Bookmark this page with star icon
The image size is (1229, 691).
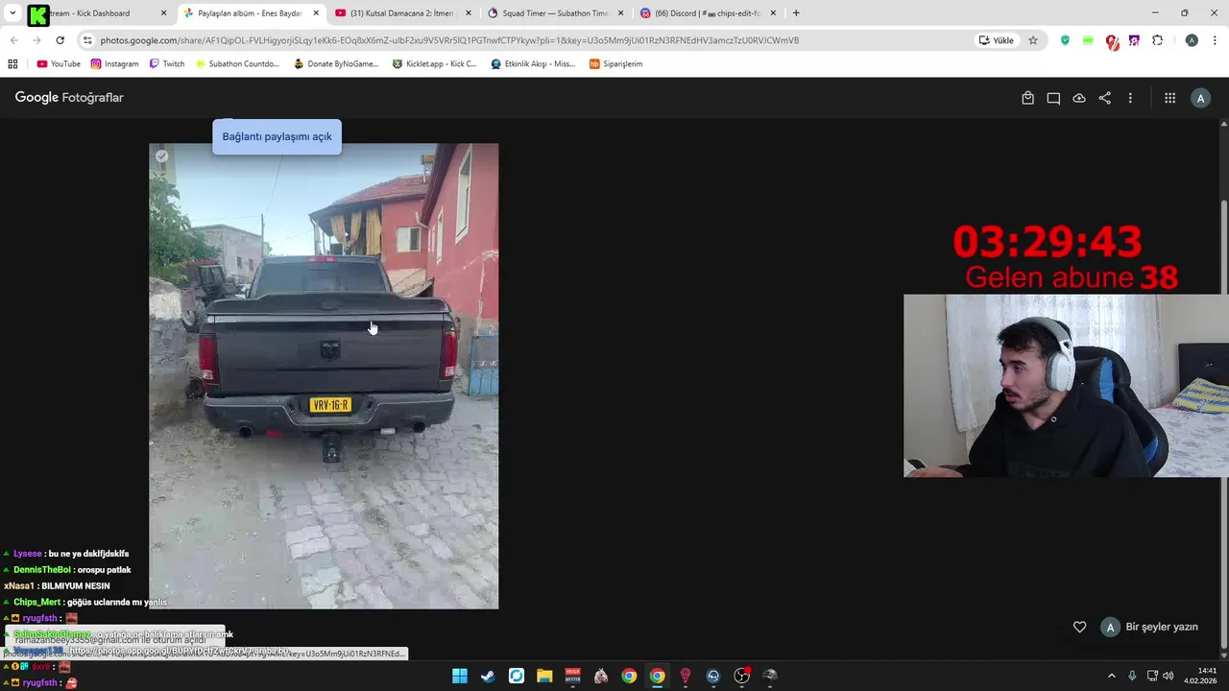pos(1033,40)
